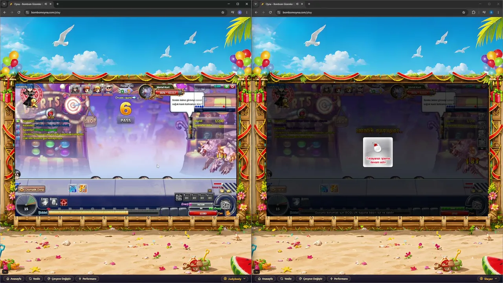Select the blonde team avatar in left game

(x=97, y=89)
